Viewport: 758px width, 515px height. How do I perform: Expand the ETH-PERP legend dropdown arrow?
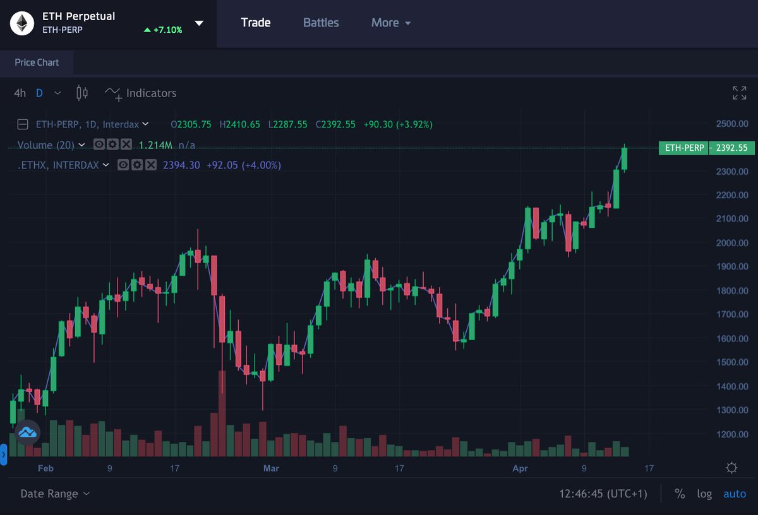tap(146, 124)
